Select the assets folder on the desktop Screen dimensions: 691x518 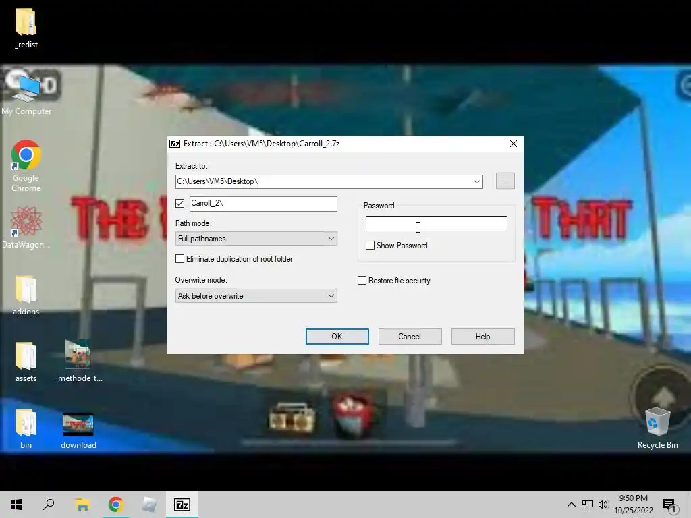pos(26,362)
